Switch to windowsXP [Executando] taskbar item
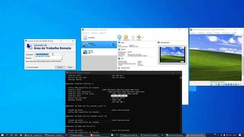 point(175,135)
